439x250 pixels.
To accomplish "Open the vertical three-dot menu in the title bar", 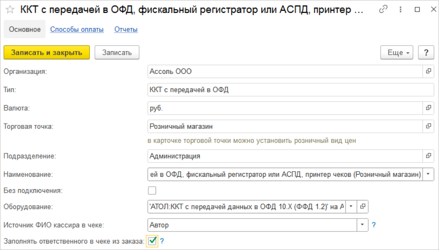I will tap(400, 9).
